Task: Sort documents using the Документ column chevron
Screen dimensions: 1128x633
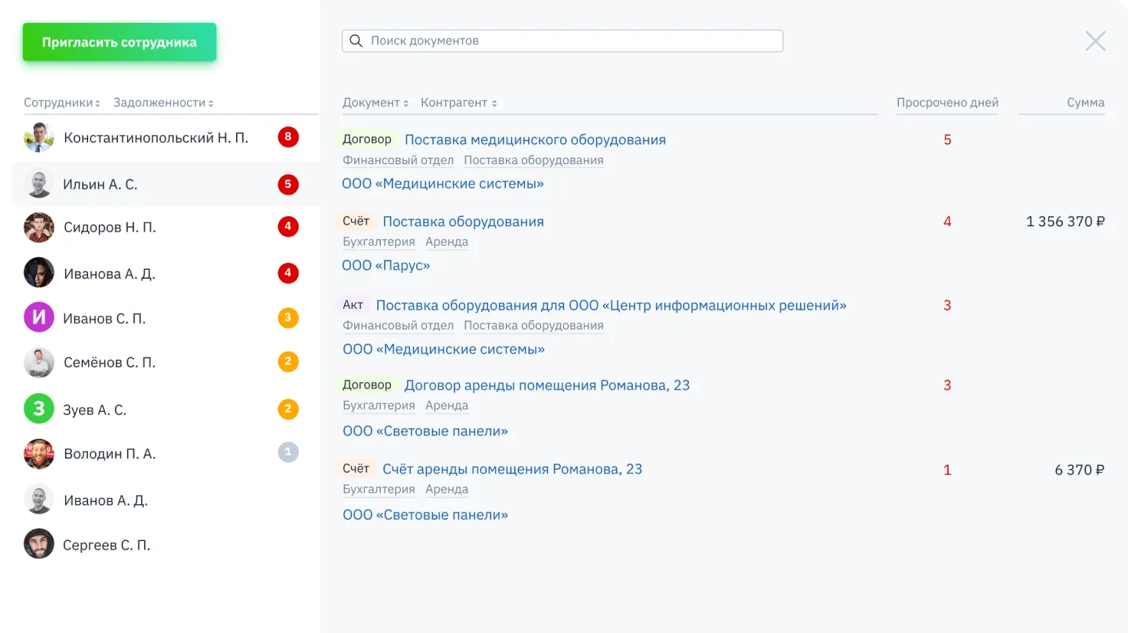Action: pos(405,102)
